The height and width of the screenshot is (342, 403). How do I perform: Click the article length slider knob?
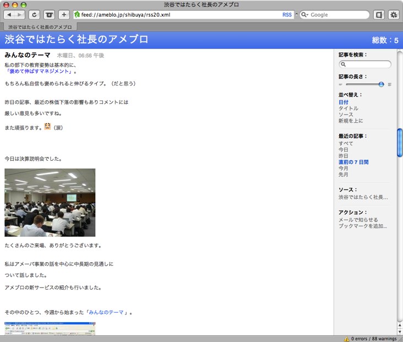point(381,84)
